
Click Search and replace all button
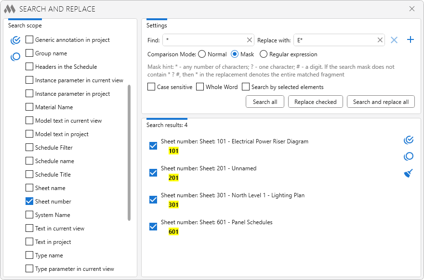pos(381,102)
